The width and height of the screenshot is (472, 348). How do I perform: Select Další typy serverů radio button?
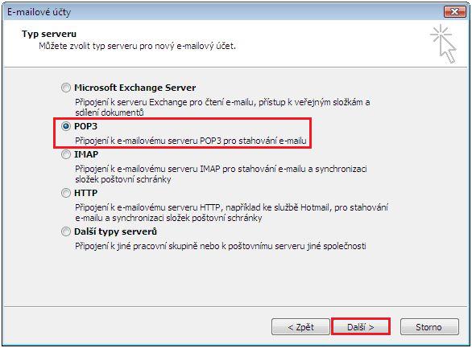tap(66, 231)
